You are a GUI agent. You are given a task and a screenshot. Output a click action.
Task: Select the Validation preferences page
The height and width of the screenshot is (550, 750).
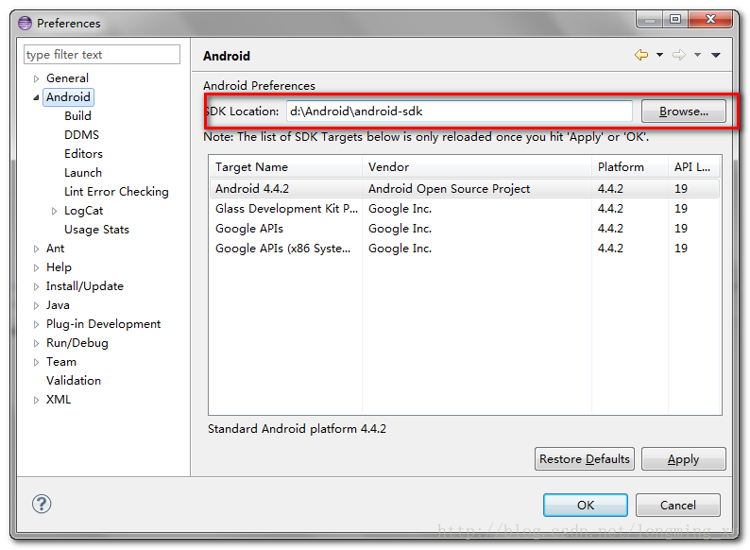(73, 381)
